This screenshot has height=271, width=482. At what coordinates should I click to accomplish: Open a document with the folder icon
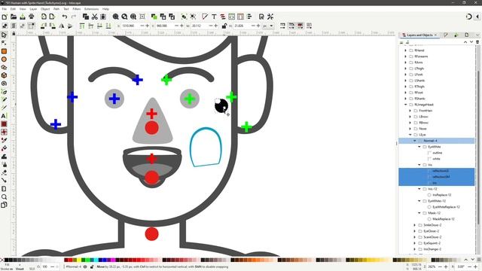[x=14, y=17]
